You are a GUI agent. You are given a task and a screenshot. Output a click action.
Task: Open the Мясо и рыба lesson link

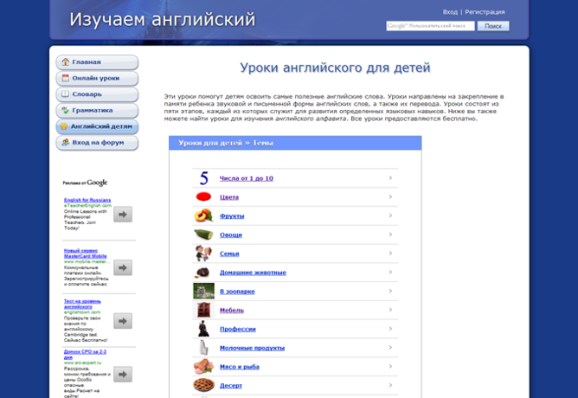pyautogui.click(x=240, y=367)
